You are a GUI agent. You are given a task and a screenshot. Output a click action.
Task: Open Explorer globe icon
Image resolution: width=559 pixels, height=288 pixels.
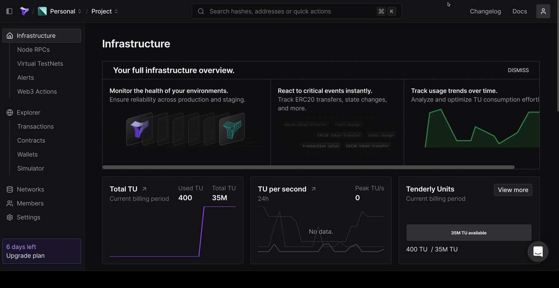coord(10,113)
